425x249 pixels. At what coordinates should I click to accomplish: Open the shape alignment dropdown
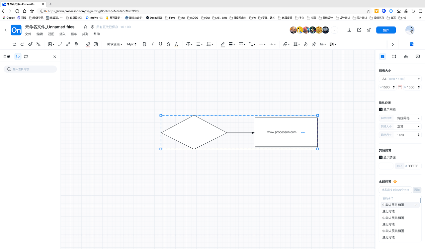[x=322, y=44]
